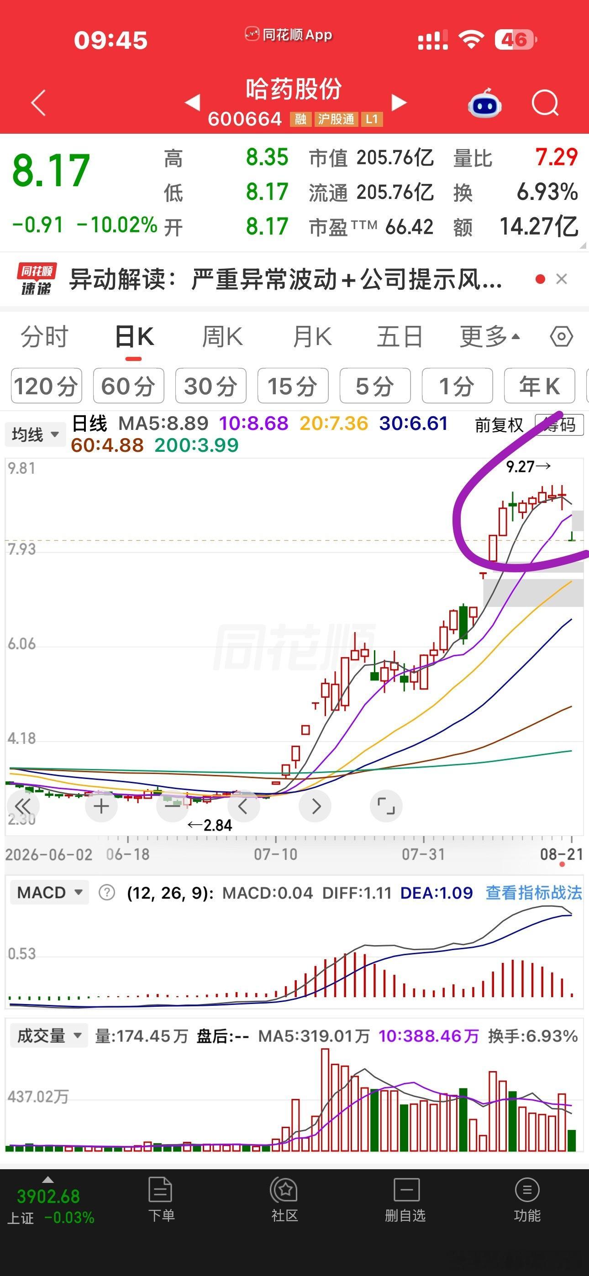589x1276 pixels.
Task: Move chart cursor right one candle
Action: tap(316, 806)
